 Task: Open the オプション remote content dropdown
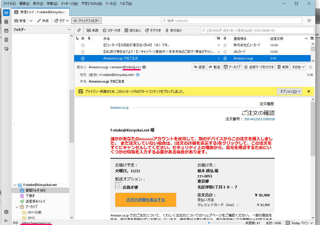tap(289, 92)
